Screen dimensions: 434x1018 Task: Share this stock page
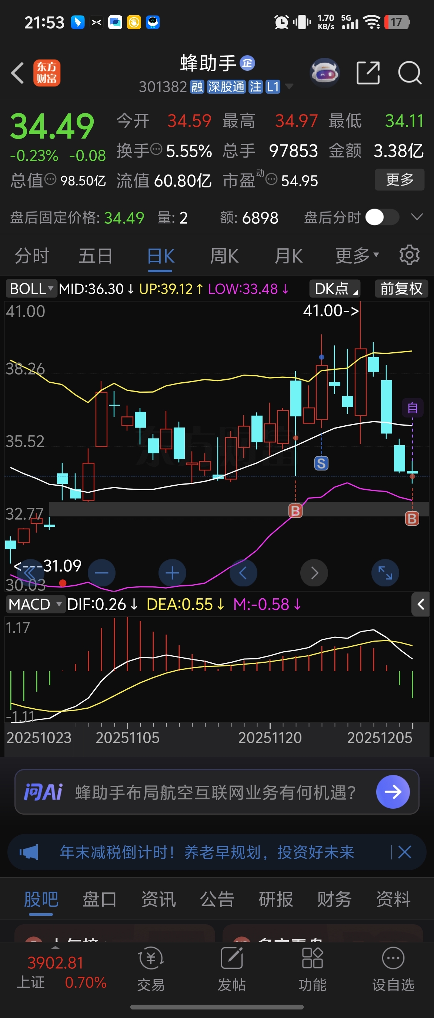(x=368, y=73)
